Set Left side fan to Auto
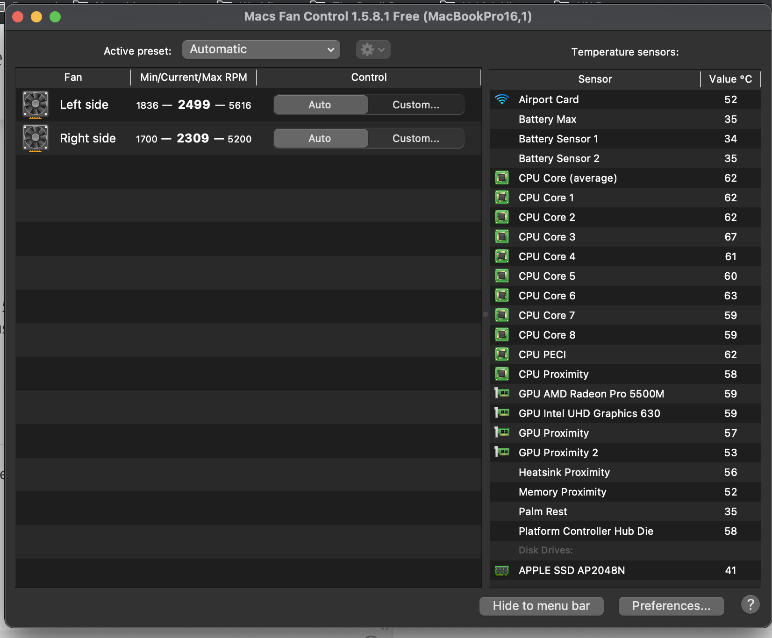This screenshot has height=638, width=772. point(321,105)
